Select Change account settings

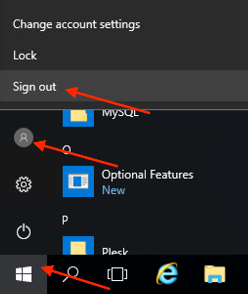click(x=124, y=24)
